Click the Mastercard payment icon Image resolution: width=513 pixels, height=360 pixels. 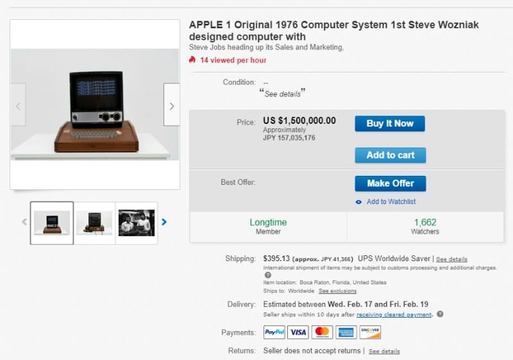322,332
